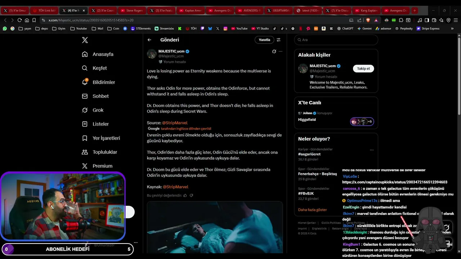Switch to TÖH Link İstihbarat tab
This screenshot has width=461, height=259.
44,10
